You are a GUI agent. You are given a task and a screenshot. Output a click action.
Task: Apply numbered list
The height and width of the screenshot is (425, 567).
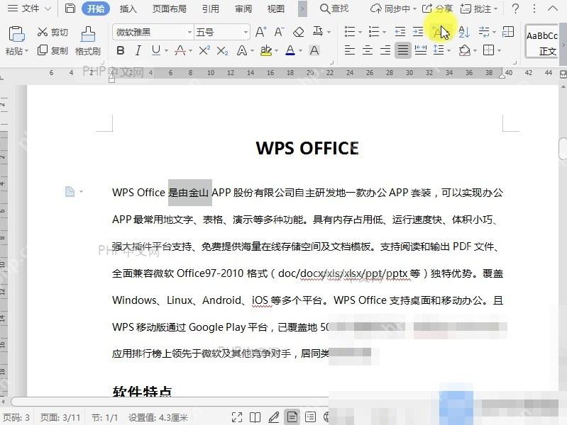[374, 32]
